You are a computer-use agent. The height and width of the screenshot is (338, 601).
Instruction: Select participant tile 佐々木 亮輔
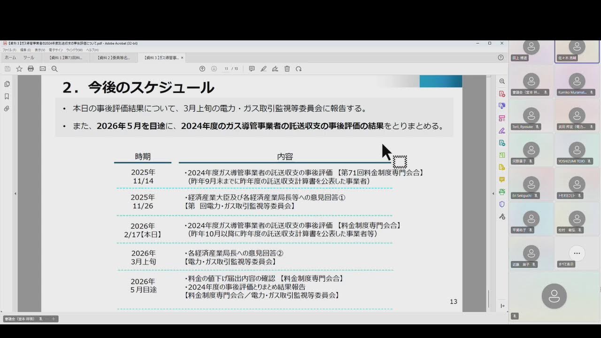tap(577, 52)
